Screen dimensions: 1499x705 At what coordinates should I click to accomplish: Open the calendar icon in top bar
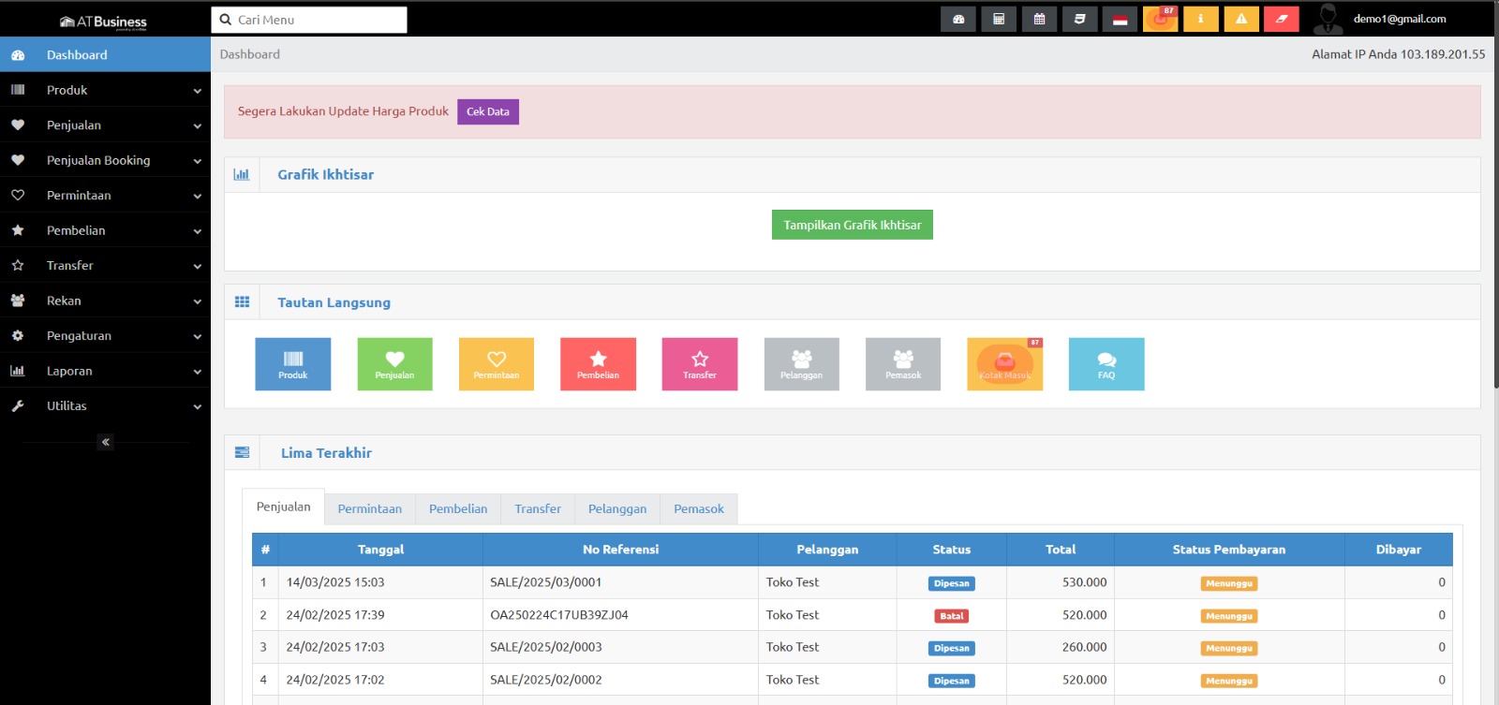click(1039, 19)
